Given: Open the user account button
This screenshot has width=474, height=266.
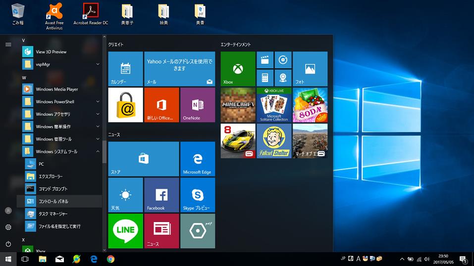Looking at the screenshot, I should (x=8, y=211).
